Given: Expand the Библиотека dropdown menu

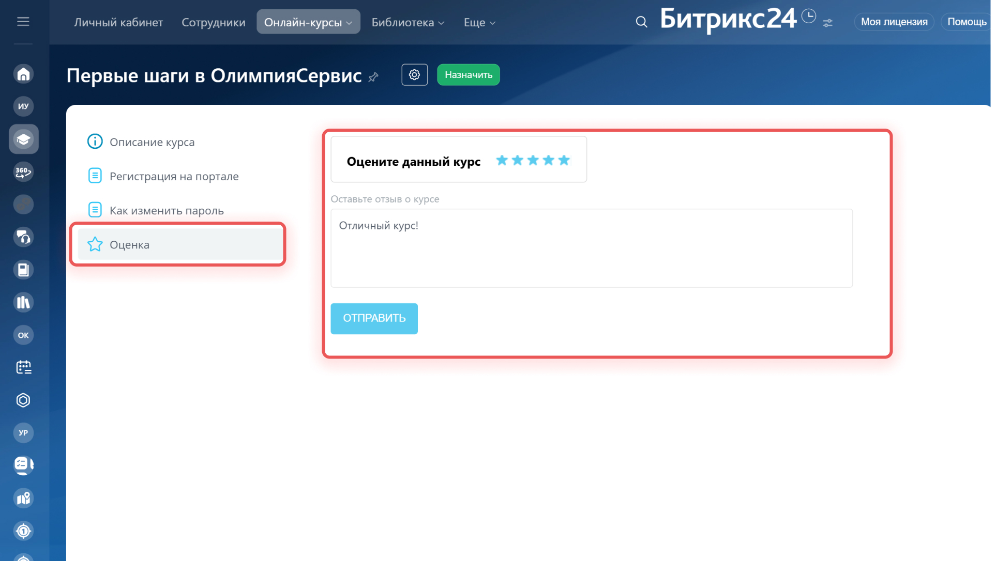Looking at the screenshot, I should pyautogui.click(x=408, y=22).
